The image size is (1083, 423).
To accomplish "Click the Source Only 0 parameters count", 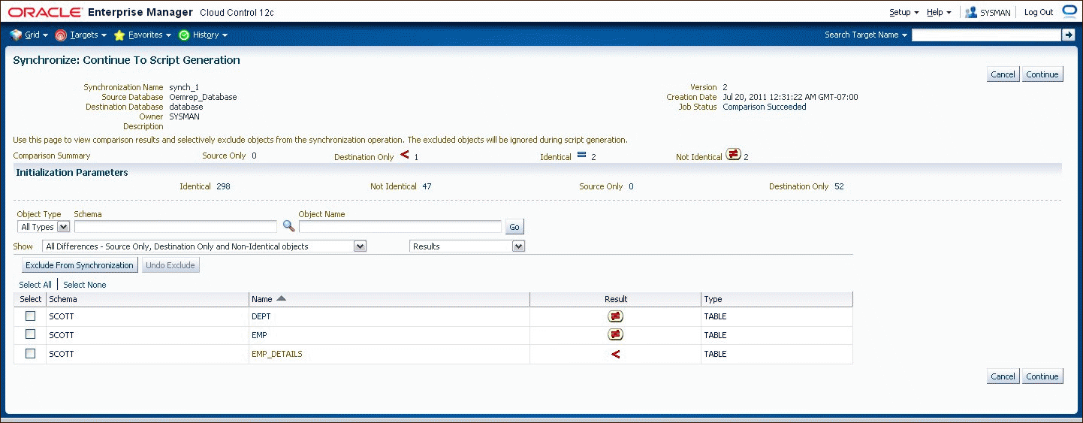I will coord(631,186).
